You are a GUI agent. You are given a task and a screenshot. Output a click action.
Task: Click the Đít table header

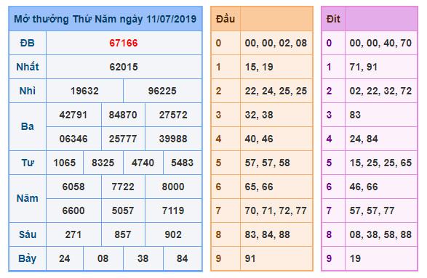pos(333,19)
